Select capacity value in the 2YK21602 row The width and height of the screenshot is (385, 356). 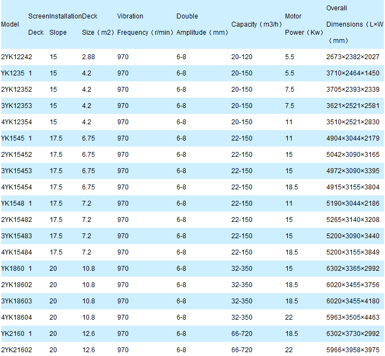tap(242, 350)
